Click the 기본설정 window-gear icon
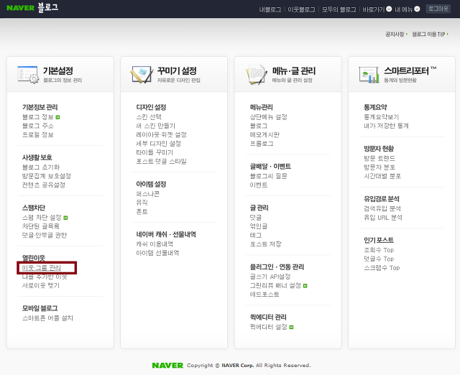 pos(28,75)
